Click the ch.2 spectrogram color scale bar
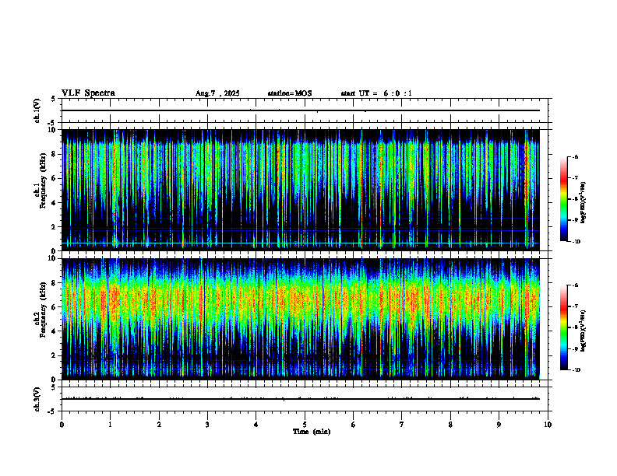617x476 pixels. pos(563,327)
